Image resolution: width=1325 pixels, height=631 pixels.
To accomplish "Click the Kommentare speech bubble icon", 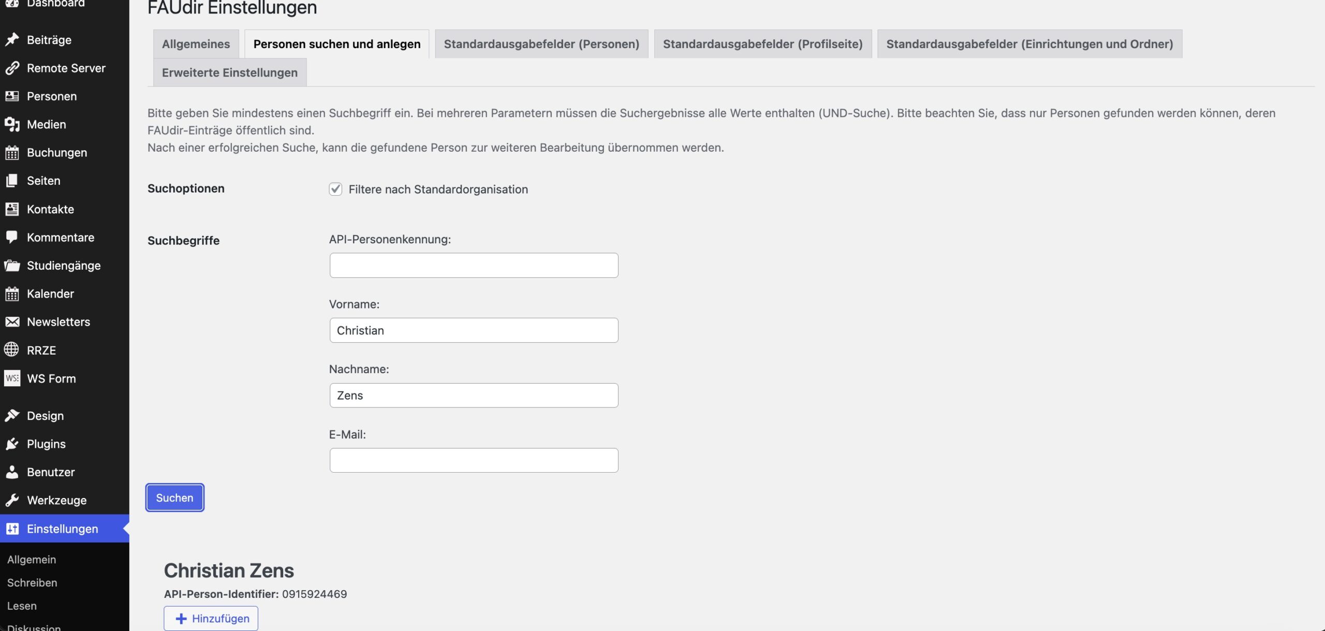I will pyautogui.click(x=12, y=237).
